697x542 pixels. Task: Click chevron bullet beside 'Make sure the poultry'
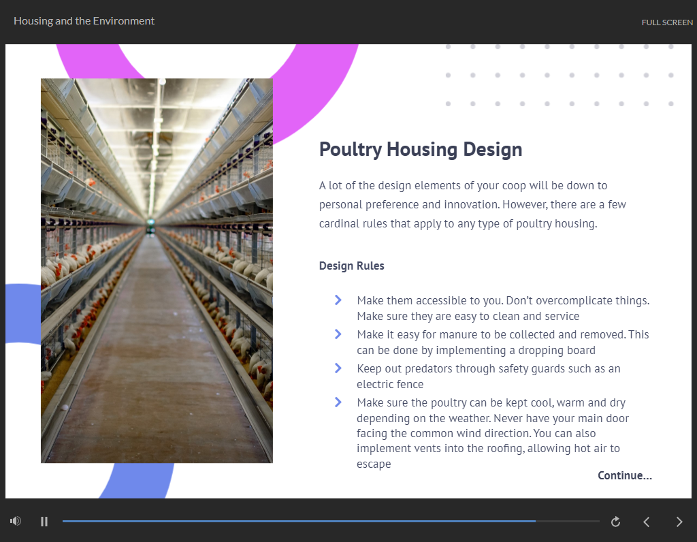tap(338, 402)
